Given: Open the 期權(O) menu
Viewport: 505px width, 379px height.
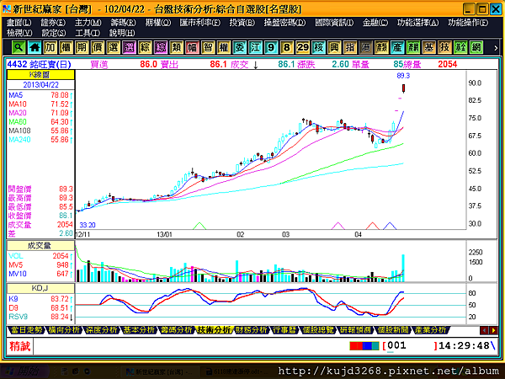Looking at the screenshot, I should click(158, 23).
